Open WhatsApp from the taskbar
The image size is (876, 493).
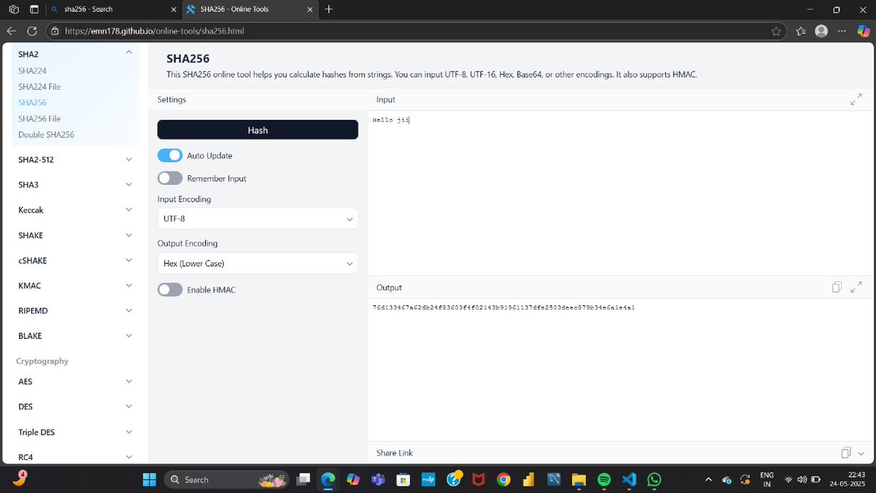654,480
